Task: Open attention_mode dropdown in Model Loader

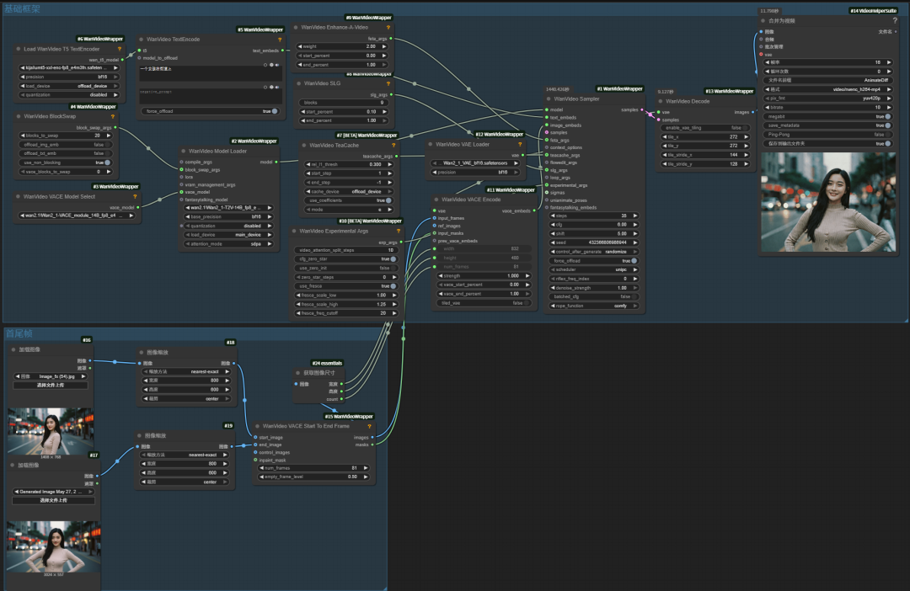Action: click(227, 243)
